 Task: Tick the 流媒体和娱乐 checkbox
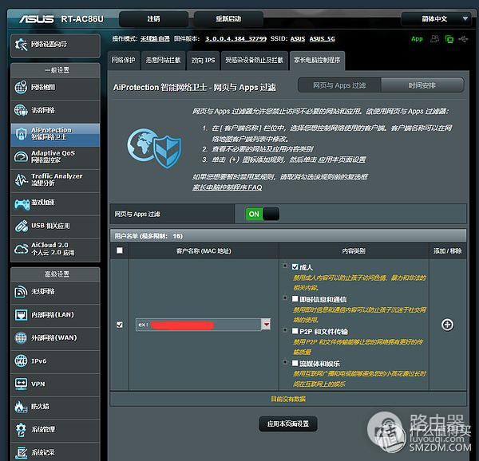(x=285, y=362)
